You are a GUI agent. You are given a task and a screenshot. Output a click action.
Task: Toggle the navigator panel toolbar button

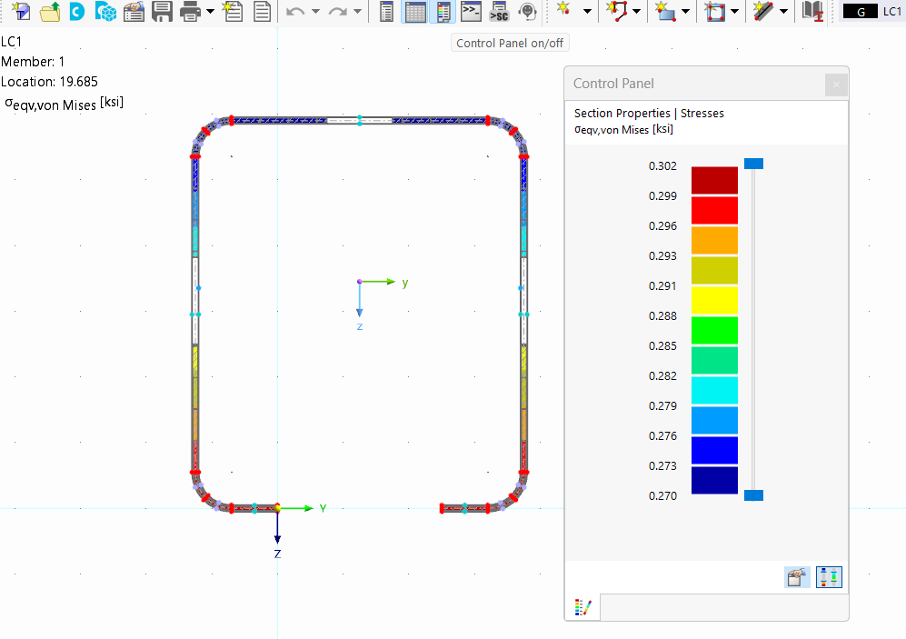click(x=387, y=12)
